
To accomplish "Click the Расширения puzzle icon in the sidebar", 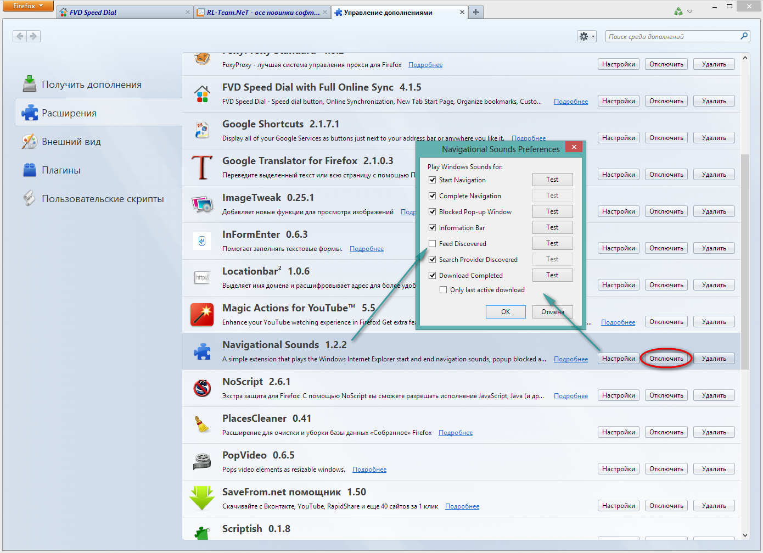I will 30,113.
